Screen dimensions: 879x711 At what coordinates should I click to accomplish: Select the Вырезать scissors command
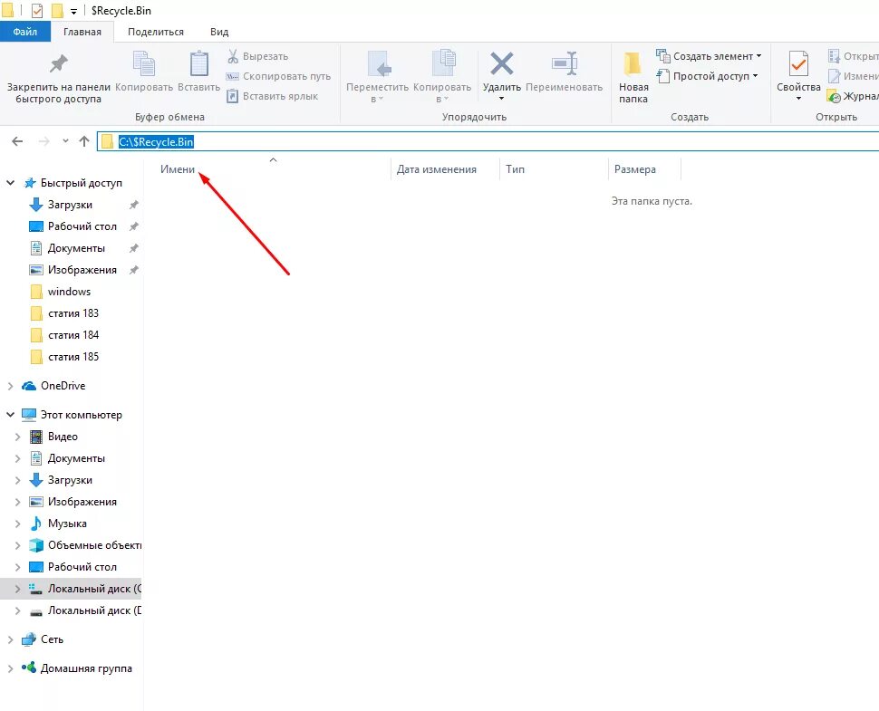tap(258, 56)
